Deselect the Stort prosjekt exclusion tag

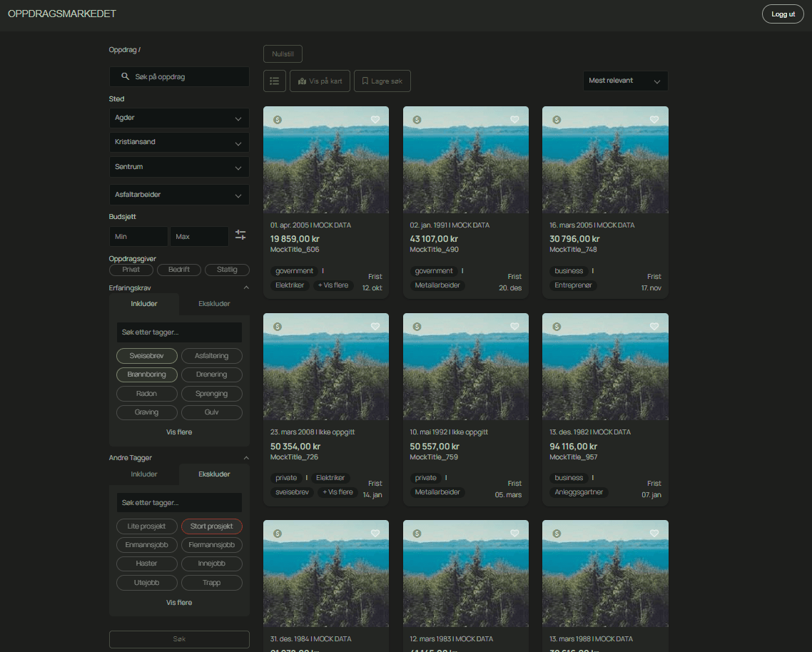pos(211,526)
